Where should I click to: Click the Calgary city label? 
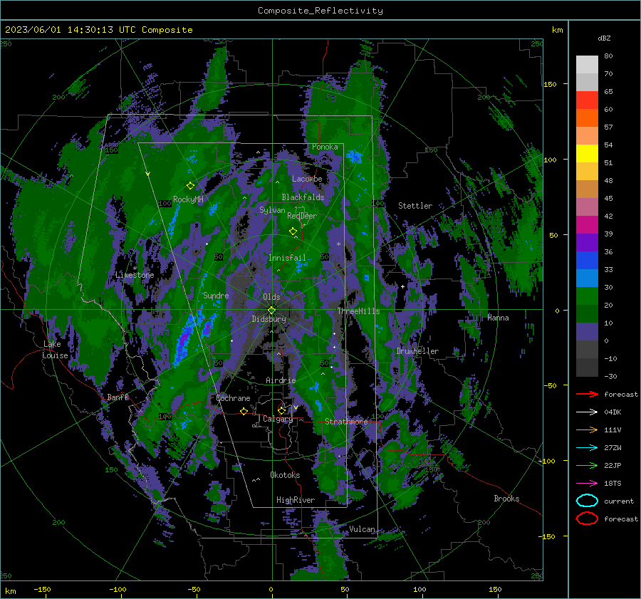[278, 419]
